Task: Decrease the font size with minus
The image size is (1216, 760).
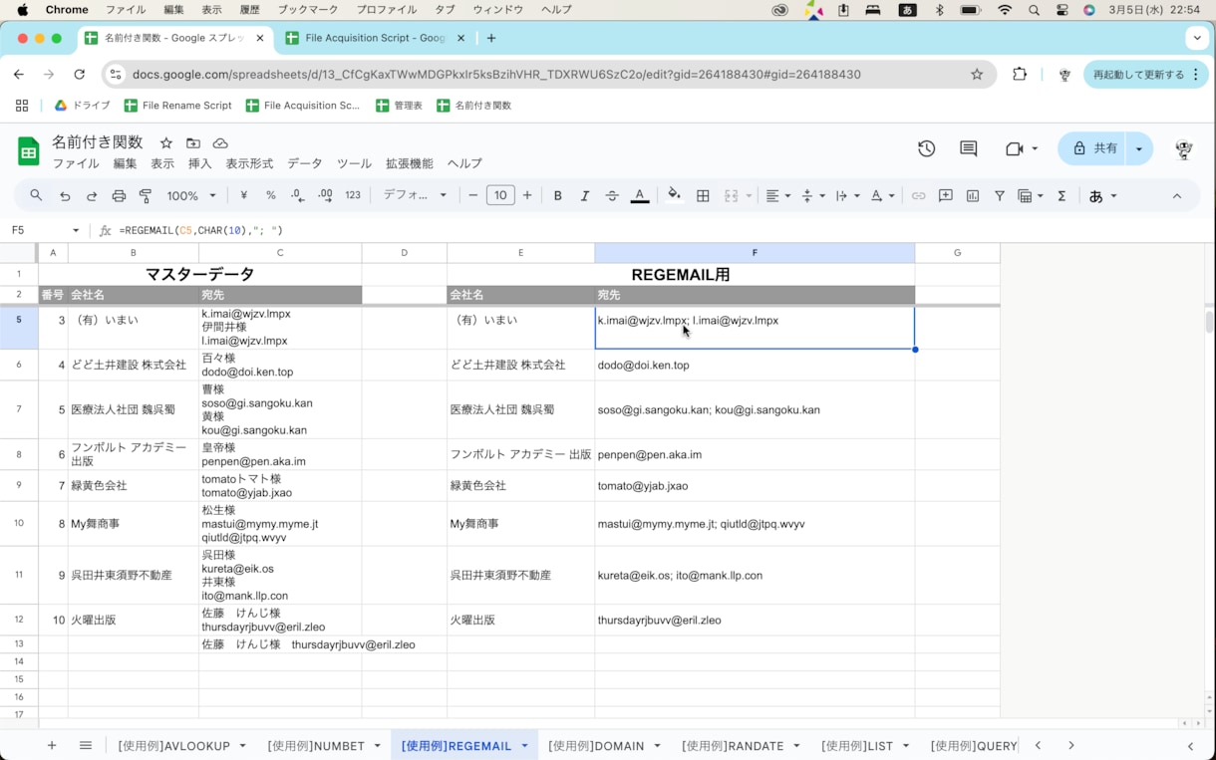Action: 473,196
